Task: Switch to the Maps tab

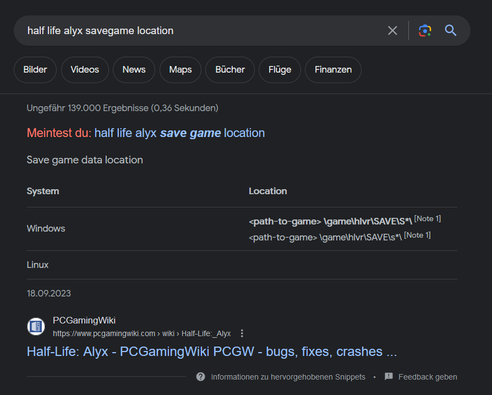Action: coord(181,70)
